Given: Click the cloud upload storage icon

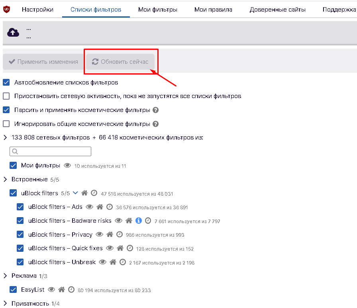Looking at the screenshot, I should tap(13, 32).
